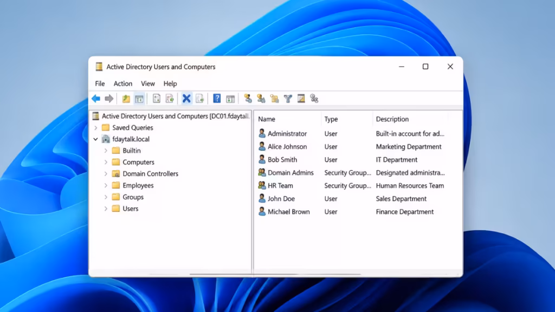The image size is (555, 312).
Task: Click the Domain Admins group icon
Action: (262, 173)
